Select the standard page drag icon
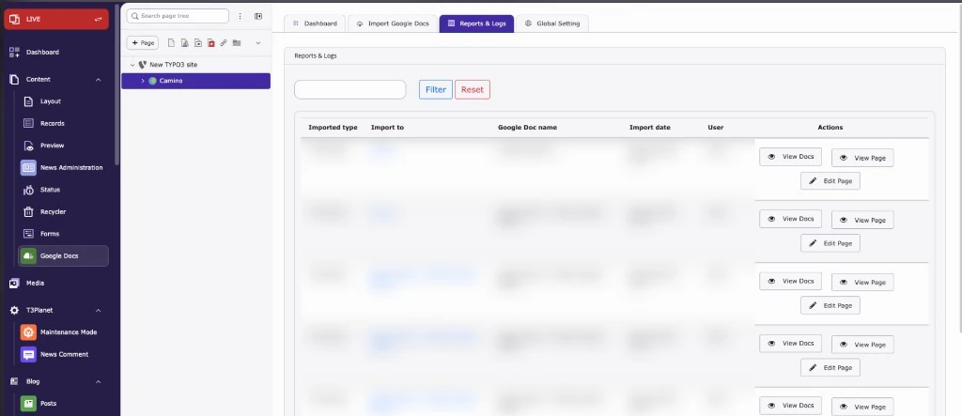962x416 pixels. tap(171, 43)
